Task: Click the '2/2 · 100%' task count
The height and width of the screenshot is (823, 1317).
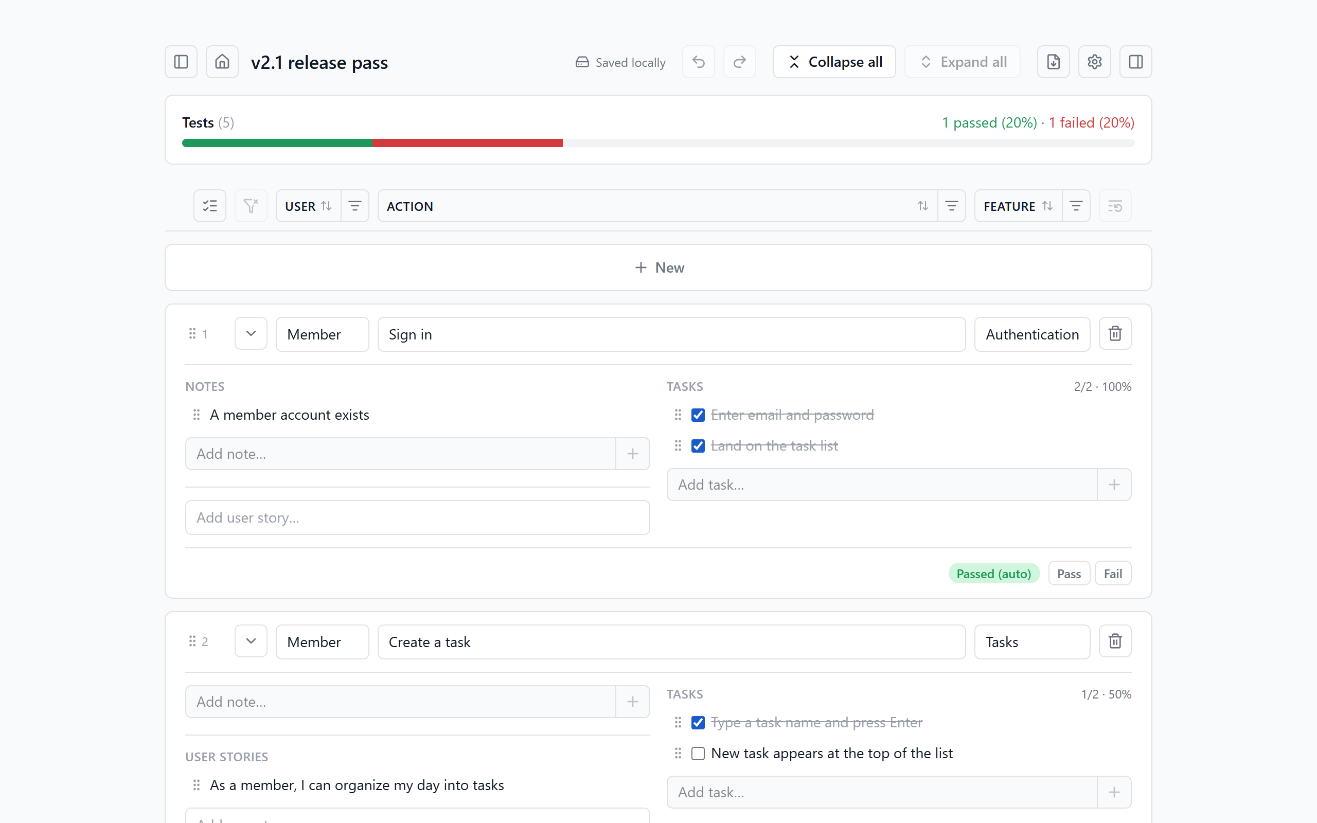Action: pyautogui.click(x=1102, y=386)
